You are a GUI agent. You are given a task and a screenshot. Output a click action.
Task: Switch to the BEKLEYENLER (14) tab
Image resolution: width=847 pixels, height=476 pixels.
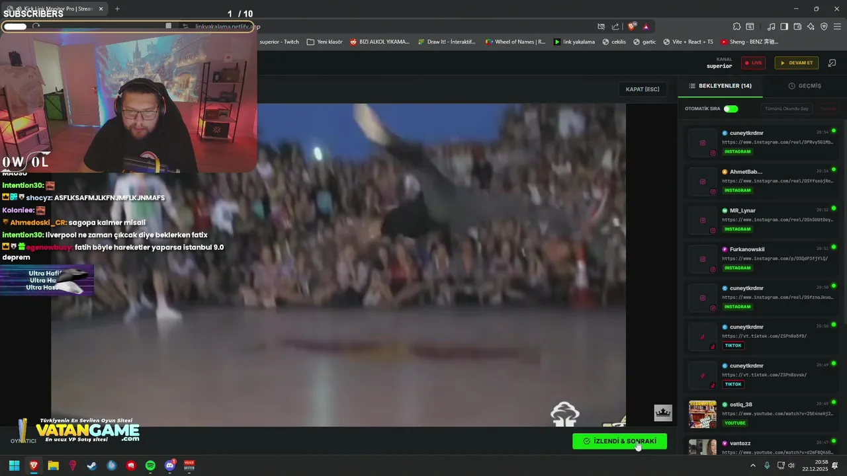[x=720, y=86]
